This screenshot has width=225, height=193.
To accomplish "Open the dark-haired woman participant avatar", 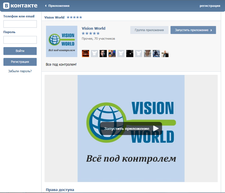I will pyautogui.click(x=103, y=53).
